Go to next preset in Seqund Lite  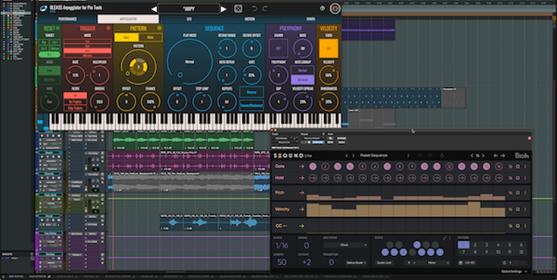[353, 155]
